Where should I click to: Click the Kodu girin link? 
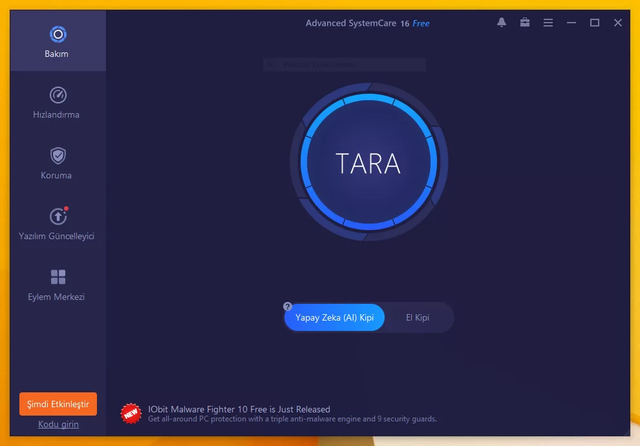(58, 425)
